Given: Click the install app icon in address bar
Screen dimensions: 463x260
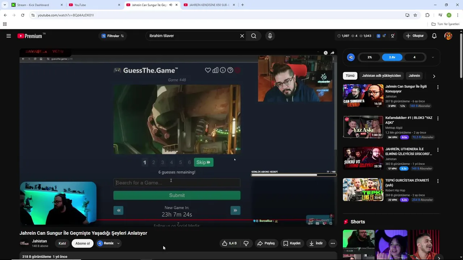Looking at the screenshot, I should [407, 15].
